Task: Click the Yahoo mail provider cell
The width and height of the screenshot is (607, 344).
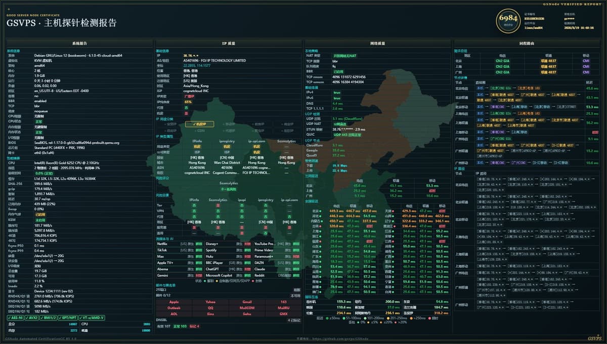Action: (210, 302)
